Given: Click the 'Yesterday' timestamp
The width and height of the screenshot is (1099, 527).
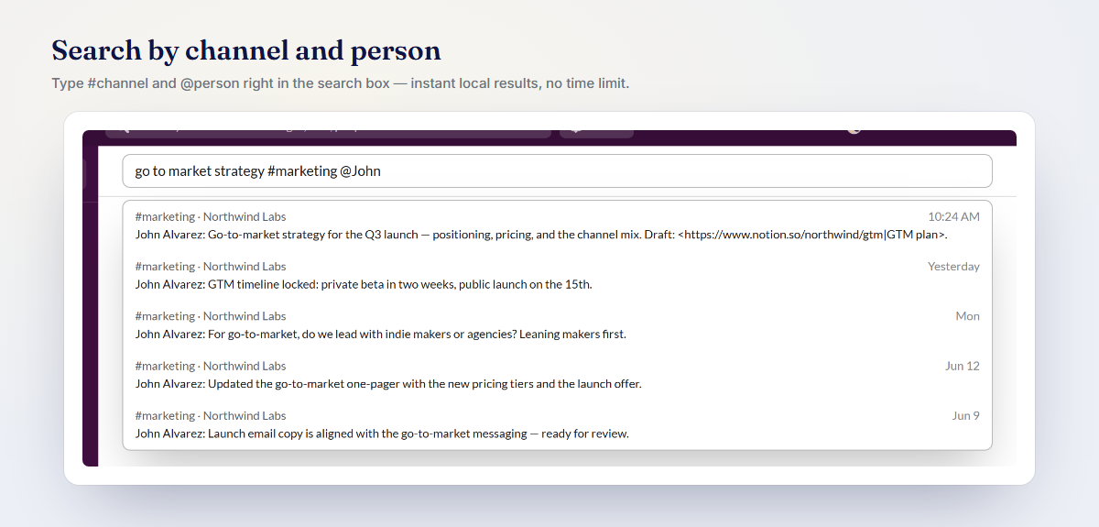Looking at the screenshot, I should tap(953, 267).
